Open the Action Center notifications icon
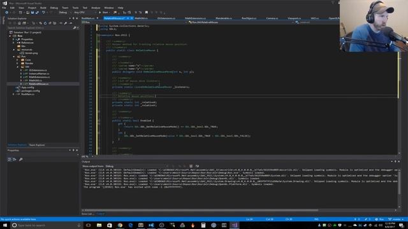Viewport: 408px width, 229px height. pyautogui.click(x=402, y=225)
